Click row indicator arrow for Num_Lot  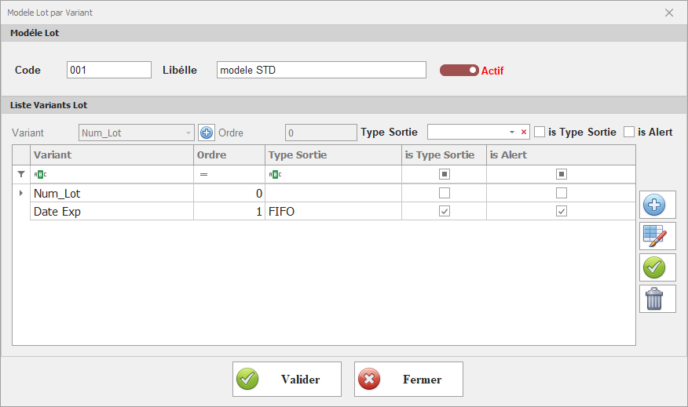click(21, 193)
